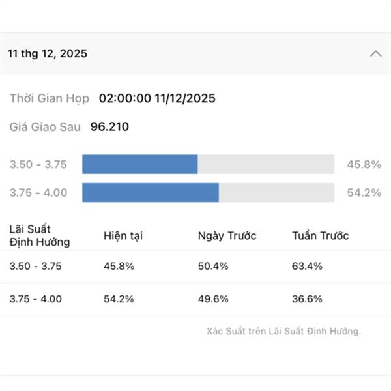
Task: Click the Ngày Trước column header
Action: [x=227, y=236]
